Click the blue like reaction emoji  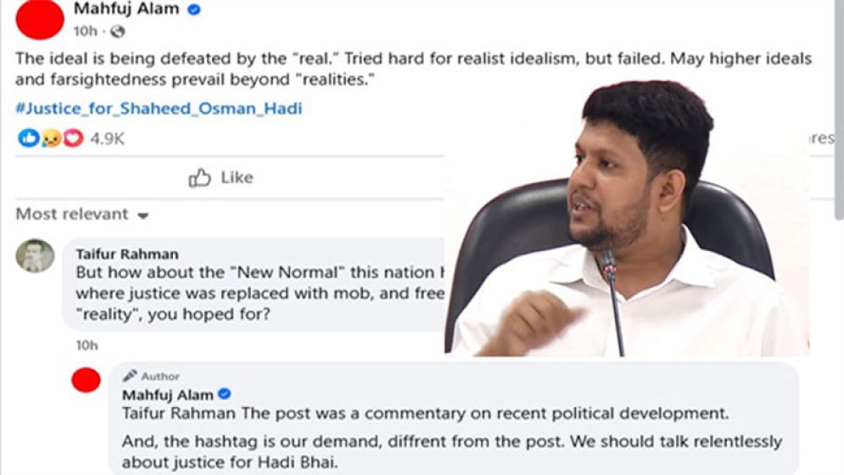[x=28, y=138]
